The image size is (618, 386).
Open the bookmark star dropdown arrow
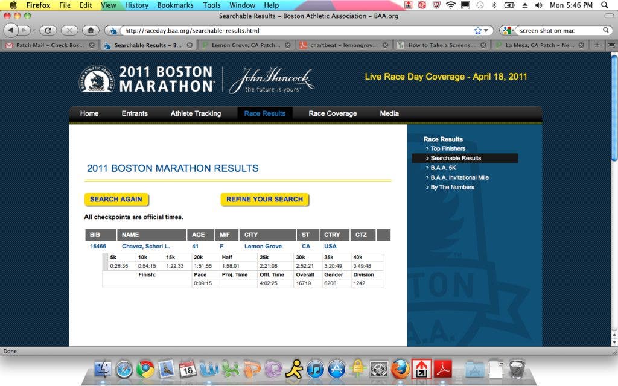(x=486, y=30)
